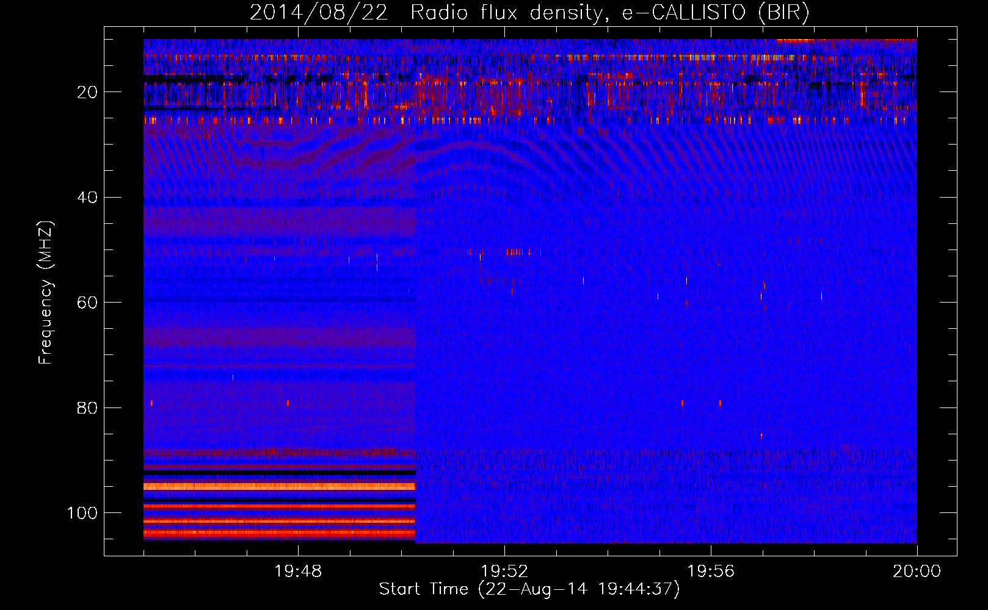Screen dimensions: 988x610
Task: Click the 'Frequency (MHZ)' axis label
Action: (x=46, y=292)
